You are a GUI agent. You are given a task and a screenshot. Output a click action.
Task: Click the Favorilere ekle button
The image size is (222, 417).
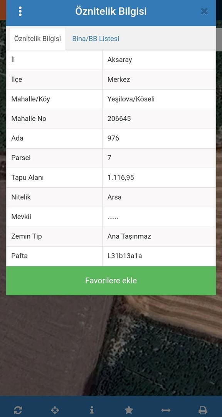pyautogui.click(x=111, y=281)
